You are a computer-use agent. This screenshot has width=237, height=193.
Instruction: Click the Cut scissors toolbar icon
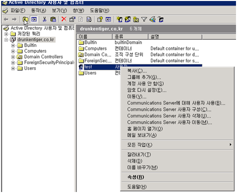[x=44, y=19]
